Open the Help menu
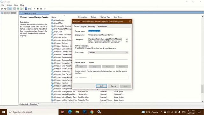This screenshot has height=115, width=204. (22, 5)
